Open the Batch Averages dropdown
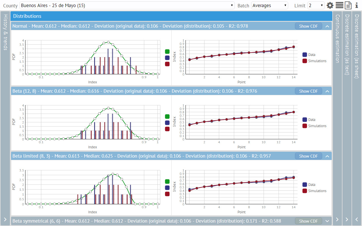 (x=270, y=5)
